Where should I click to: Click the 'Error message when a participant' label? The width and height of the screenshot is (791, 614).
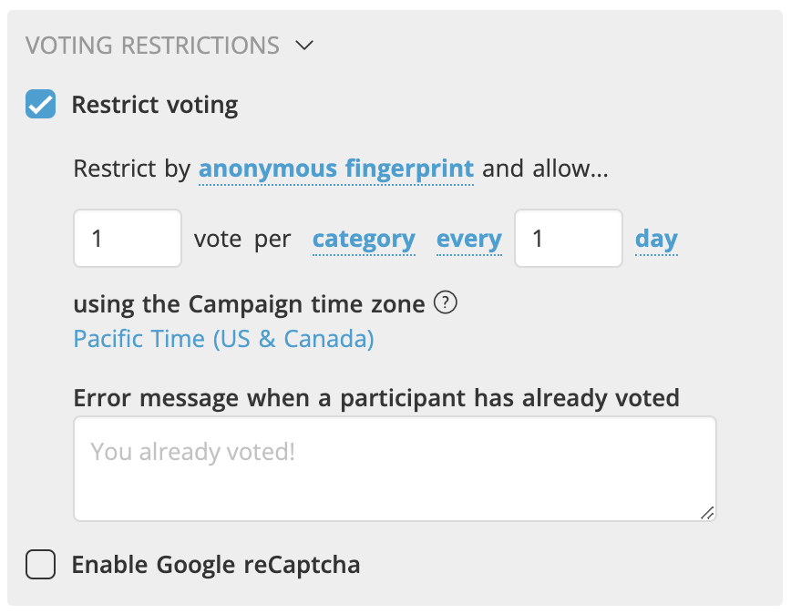pos(375,397)
